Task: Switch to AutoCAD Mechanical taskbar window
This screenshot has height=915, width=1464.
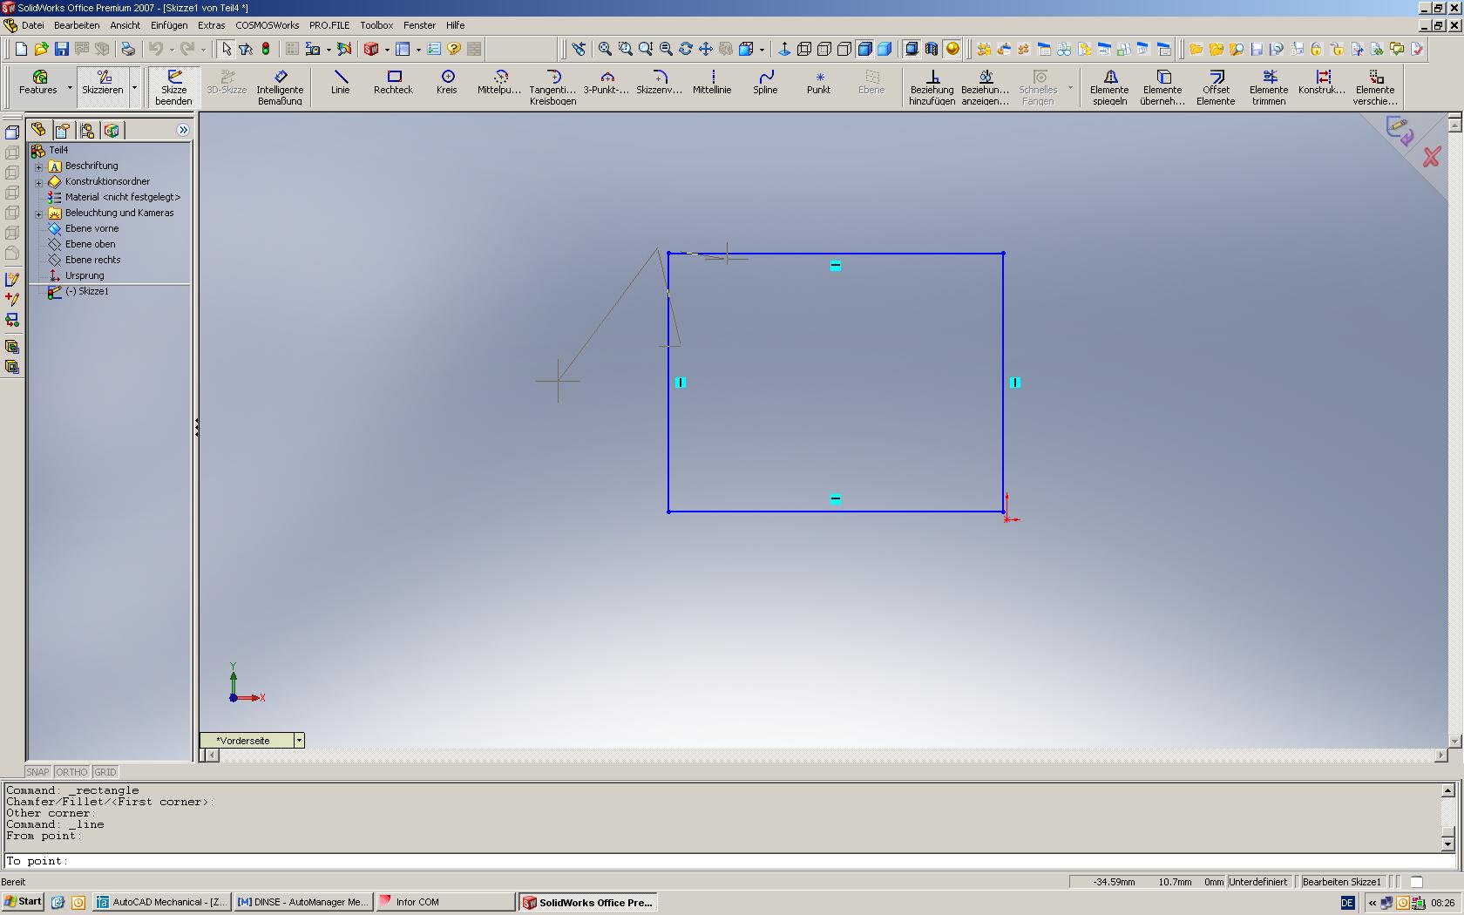Action: pos(162,902)
